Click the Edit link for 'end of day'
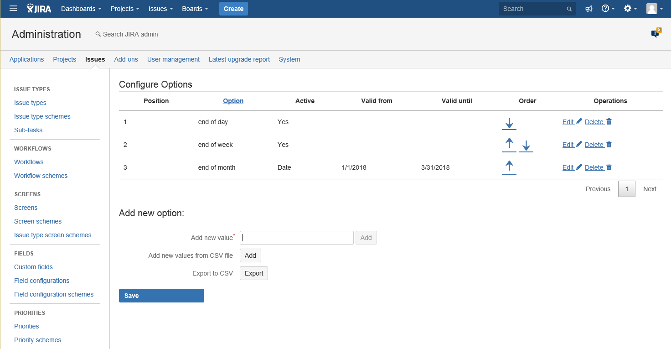The image size is (671, 349). tap(568, 122)
